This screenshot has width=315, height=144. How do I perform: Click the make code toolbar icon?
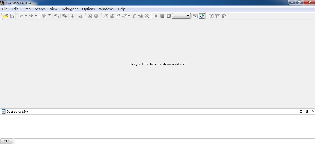click(x=106, y=16)
